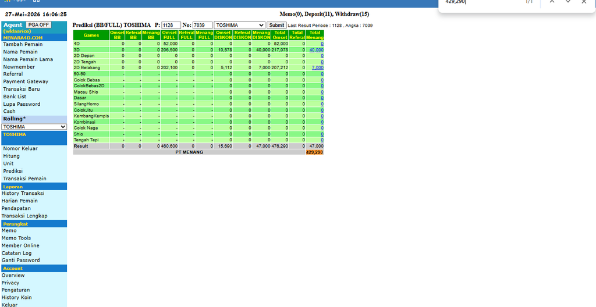Open Total Menang 0 link in 4D row
596x307 pixels.
(x=322, y=44)
